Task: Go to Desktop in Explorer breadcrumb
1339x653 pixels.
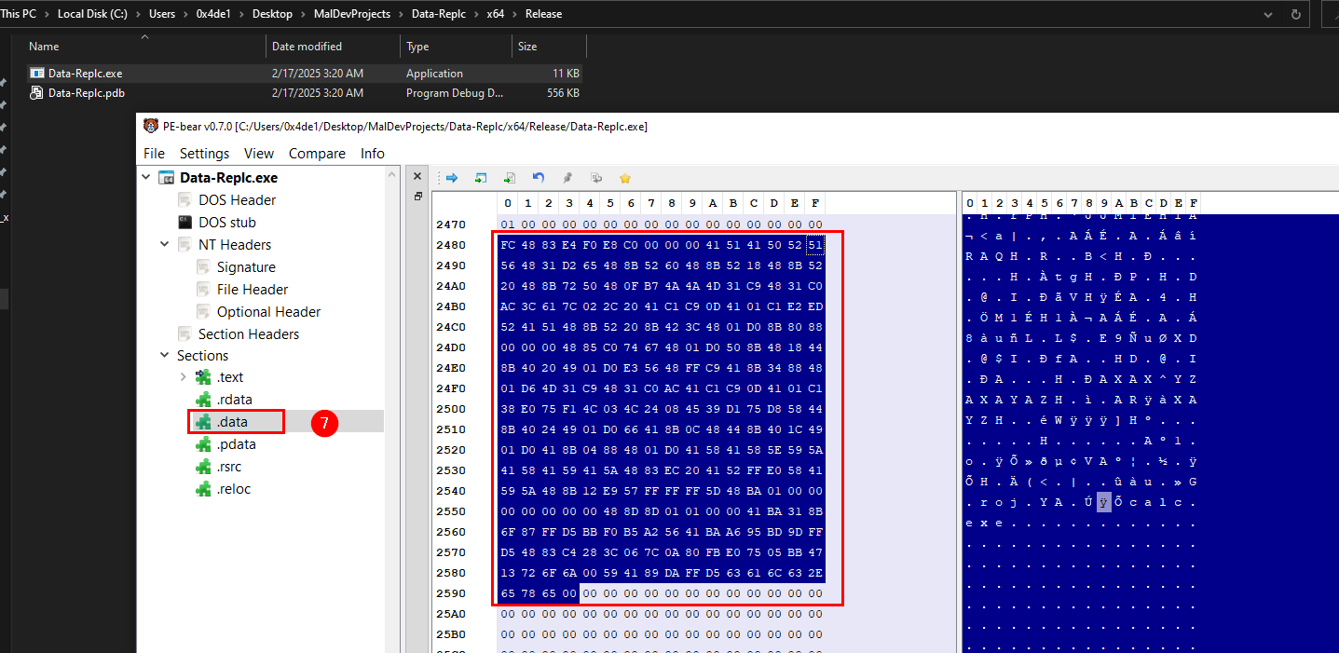Action: 271,14
